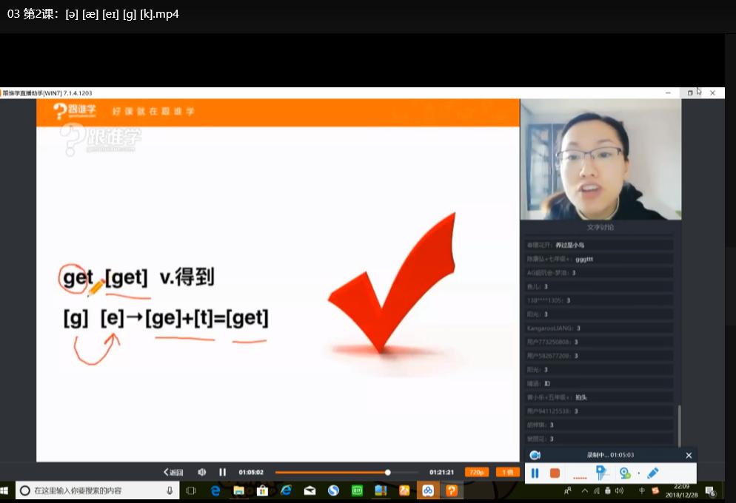Pause the video playback
Image resolution: width=736 pixels, height=503 pixels.
click(222, 472)
